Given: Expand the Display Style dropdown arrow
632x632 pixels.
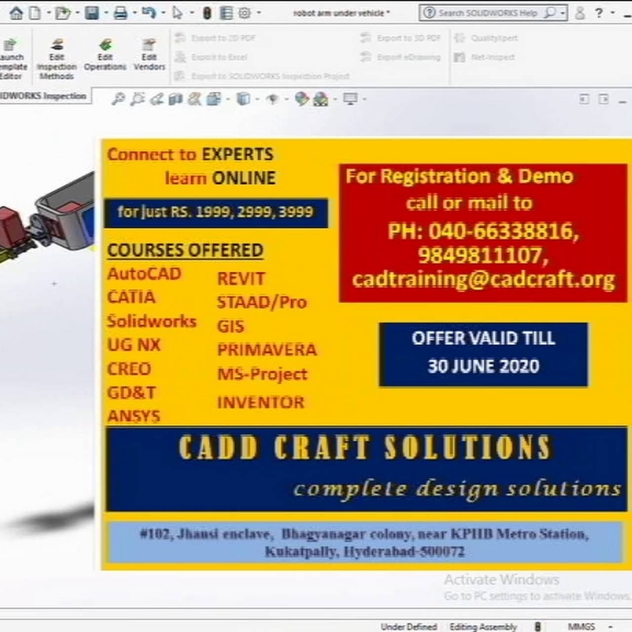Looking at the screenshot, I should (257, 99).
